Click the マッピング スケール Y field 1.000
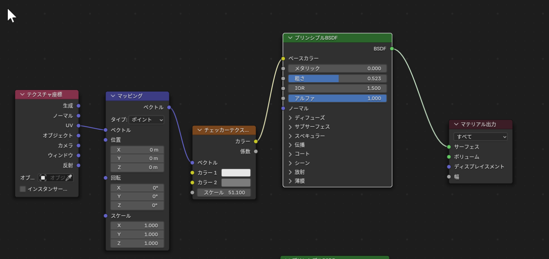 pos(137,234)
